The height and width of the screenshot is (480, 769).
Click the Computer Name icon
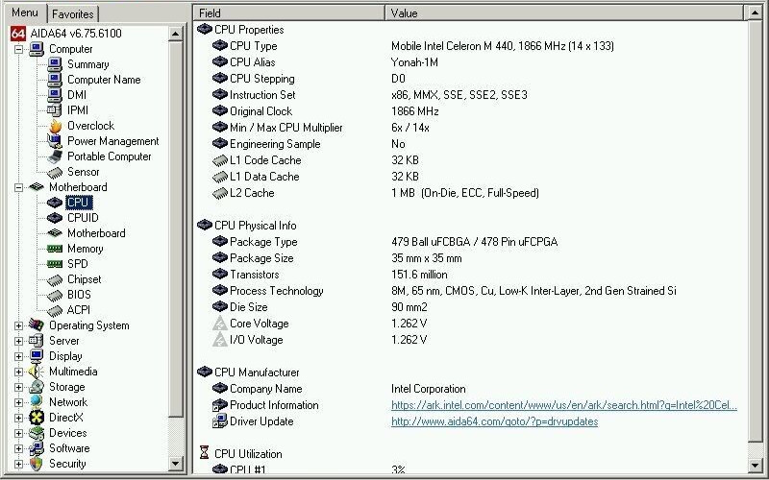(55, 80)
